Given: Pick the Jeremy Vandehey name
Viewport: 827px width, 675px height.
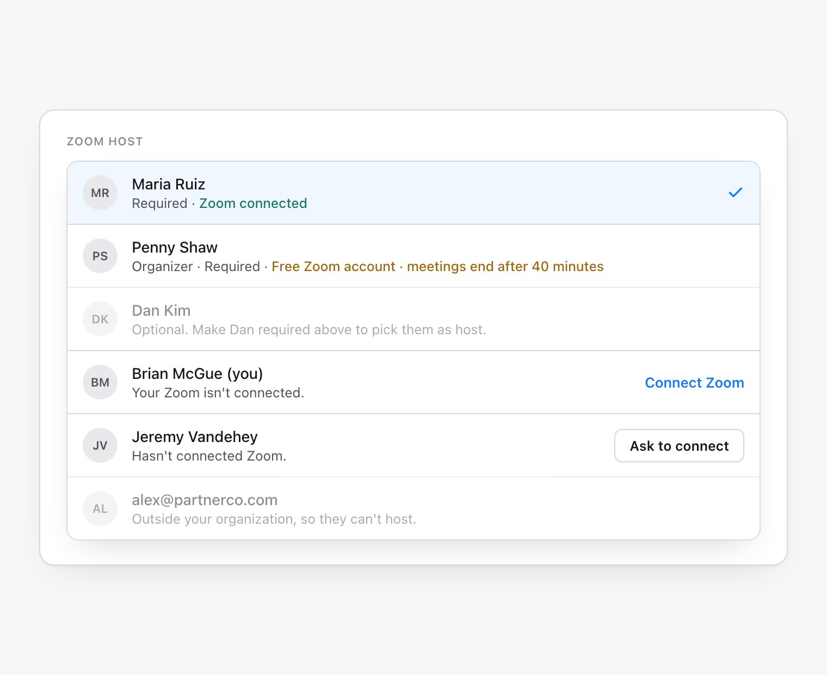Looking at the screenshot, I should coord(195,437).
